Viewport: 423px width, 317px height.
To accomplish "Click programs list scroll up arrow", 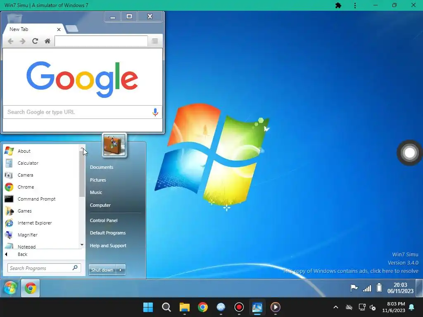I will click(x=82, y=148).
